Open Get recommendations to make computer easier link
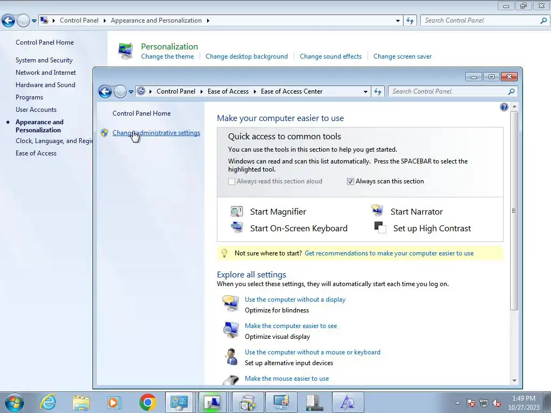The image size is (551, 413). (x=389, y=253)
